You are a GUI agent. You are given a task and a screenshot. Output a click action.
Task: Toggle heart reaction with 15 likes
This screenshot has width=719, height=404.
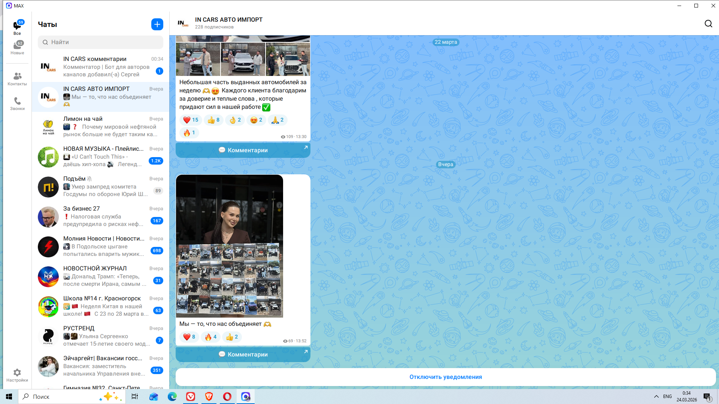191,120
